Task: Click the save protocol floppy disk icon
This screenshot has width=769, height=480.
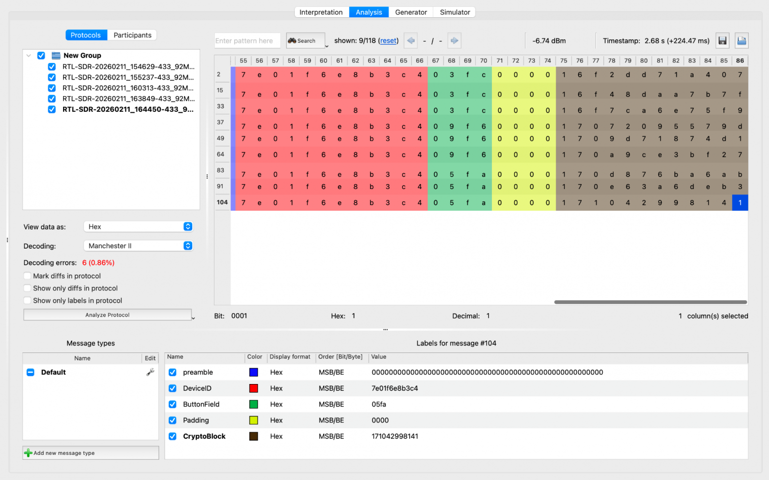Action: pos(722,41)
